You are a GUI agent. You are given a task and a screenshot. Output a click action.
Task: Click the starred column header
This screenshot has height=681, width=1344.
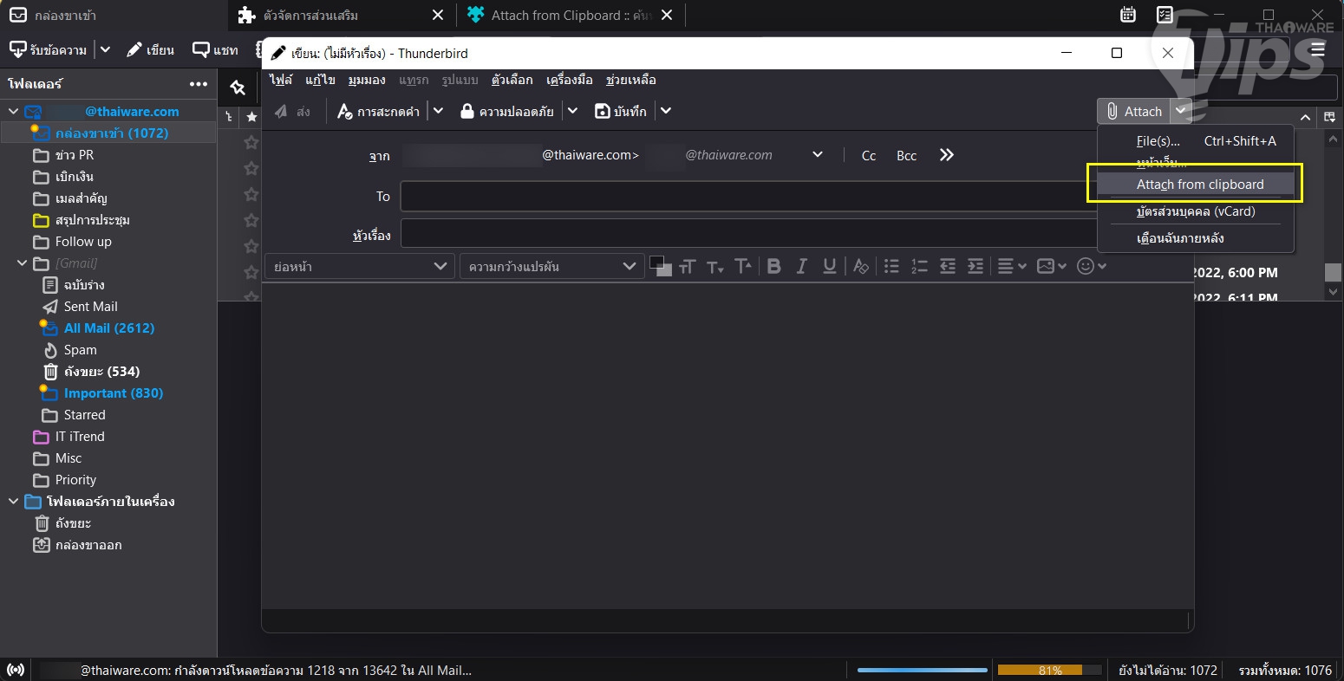251,116
